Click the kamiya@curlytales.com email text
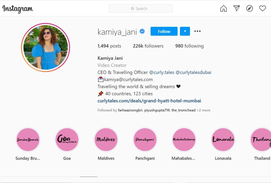This screenshot has width=271, height=183. point(128,79)
